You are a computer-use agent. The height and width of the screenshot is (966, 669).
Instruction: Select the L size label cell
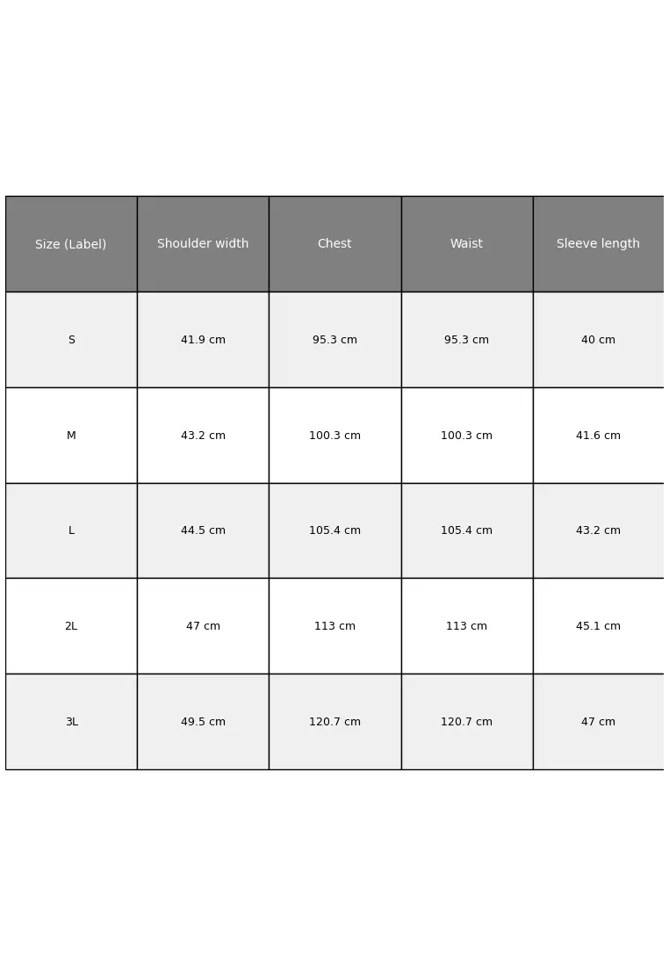coord(71,530)
